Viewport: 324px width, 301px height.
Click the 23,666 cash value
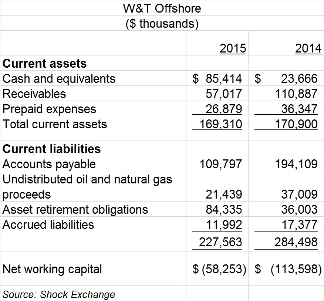pyautogui.click(x=299, y=79)
